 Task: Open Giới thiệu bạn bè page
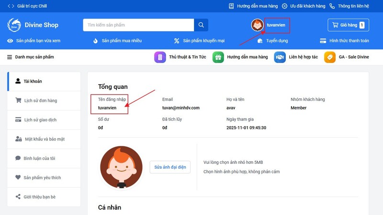coord(44,197)
